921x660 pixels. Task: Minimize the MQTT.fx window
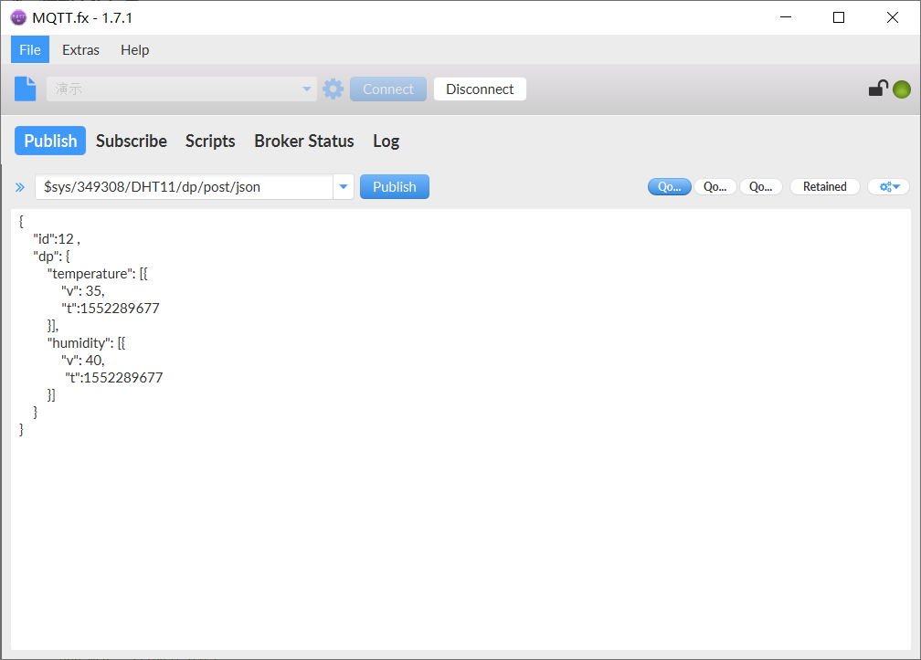(786, 17)
